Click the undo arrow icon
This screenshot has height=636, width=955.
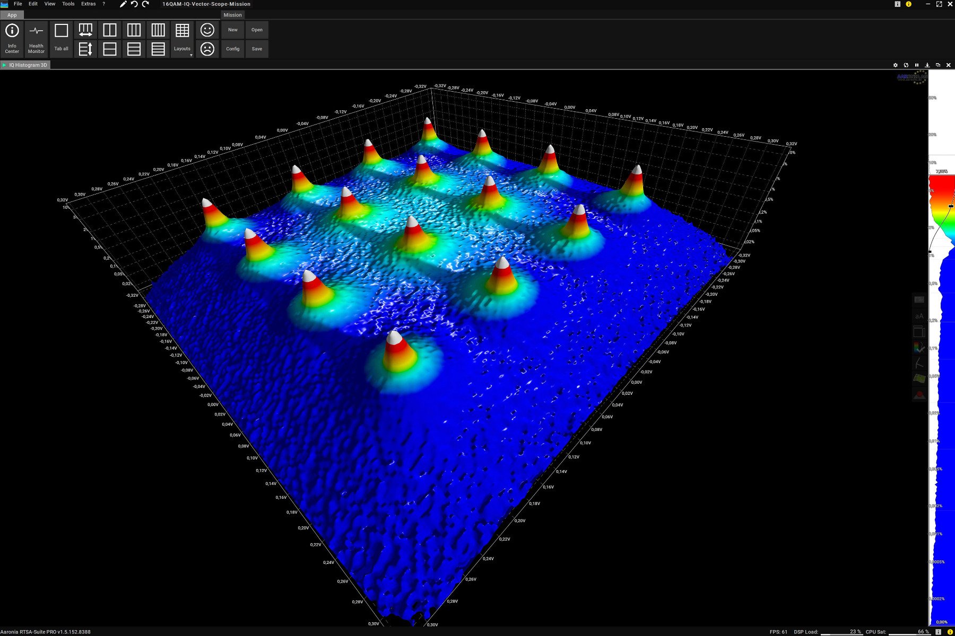pyautogui.click(x=134, y=4)
